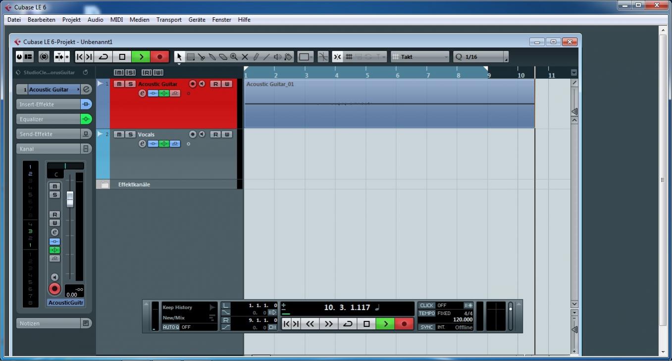
Task: Solo the Vocals track
Action: tap(130, 134)
